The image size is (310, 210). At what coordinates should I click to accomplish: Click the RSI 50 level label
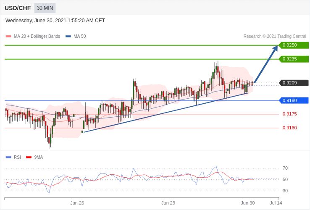point(285,179)
